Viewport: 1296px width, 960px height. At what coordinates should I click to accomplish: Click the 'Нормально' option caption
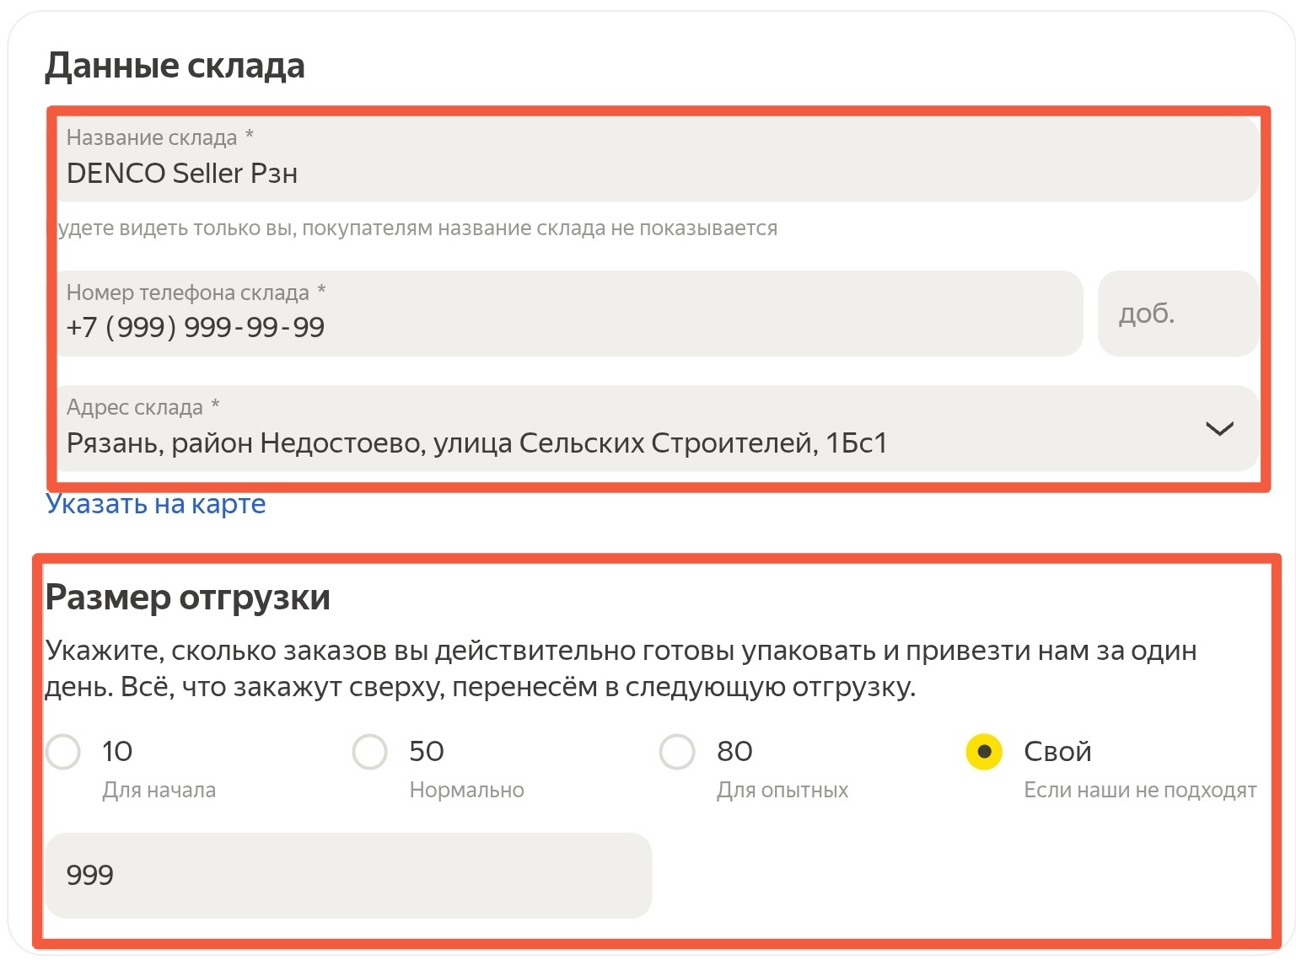pos(467,791)
